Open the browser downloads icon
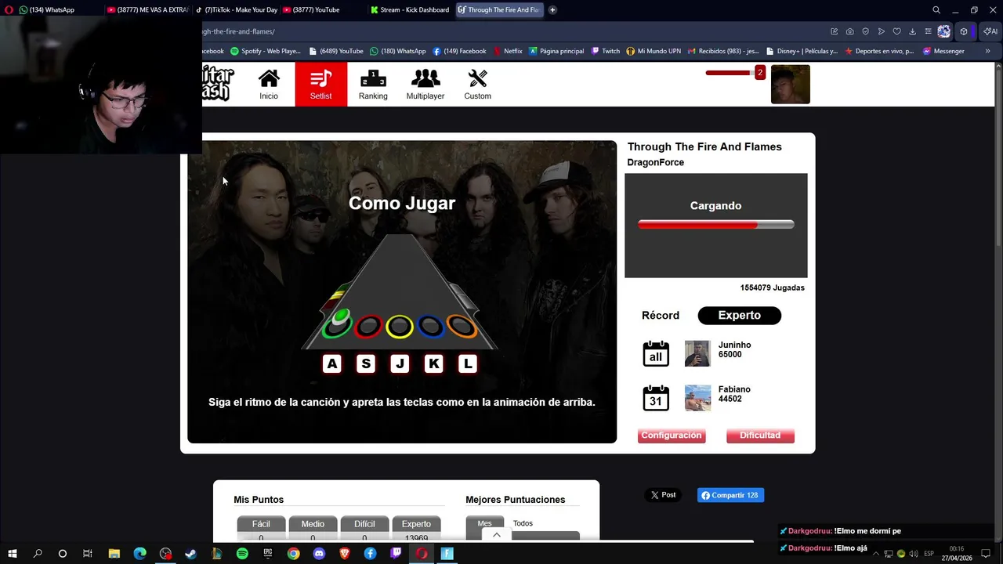 point(913,31)
